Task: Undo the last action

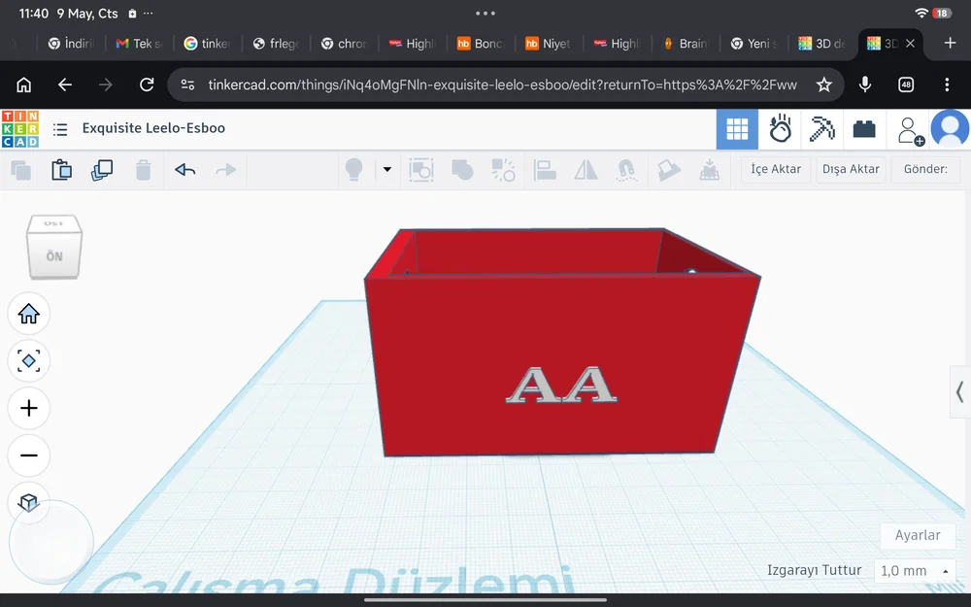Action: pos(184,170)
